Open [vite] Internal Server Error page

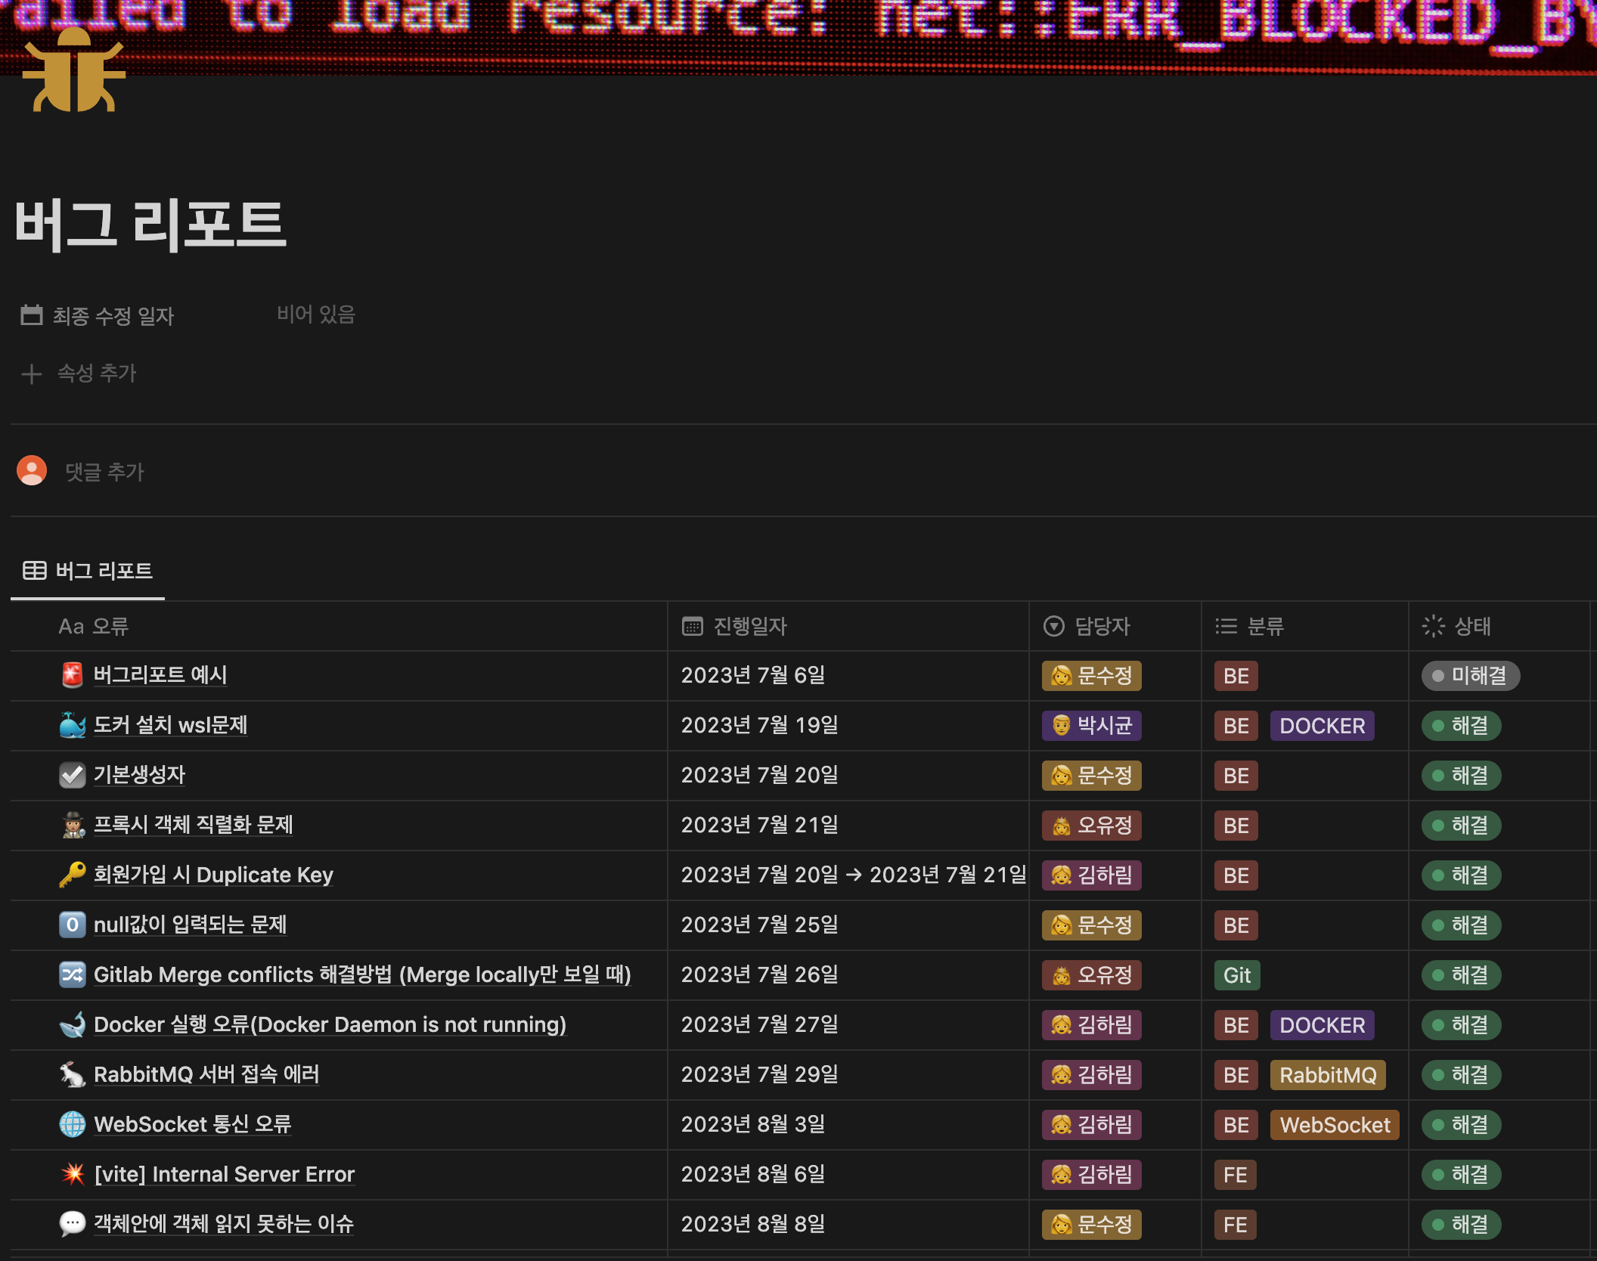225,1174
